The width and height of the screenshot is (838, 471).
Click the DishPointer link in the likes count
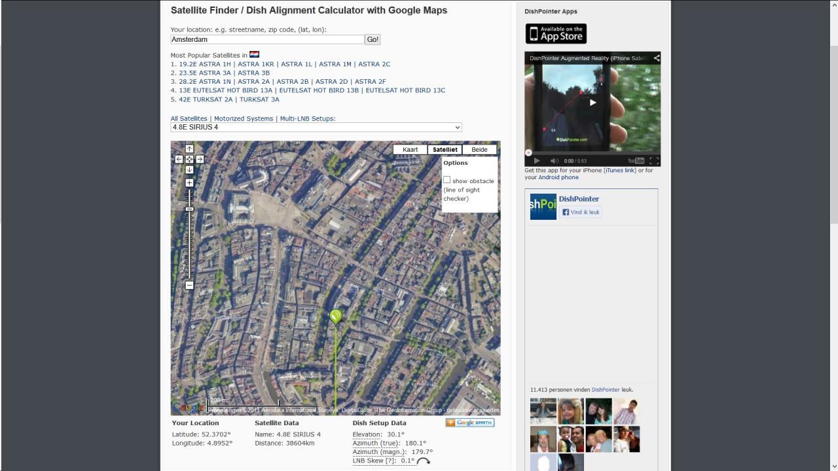(606, 390)
